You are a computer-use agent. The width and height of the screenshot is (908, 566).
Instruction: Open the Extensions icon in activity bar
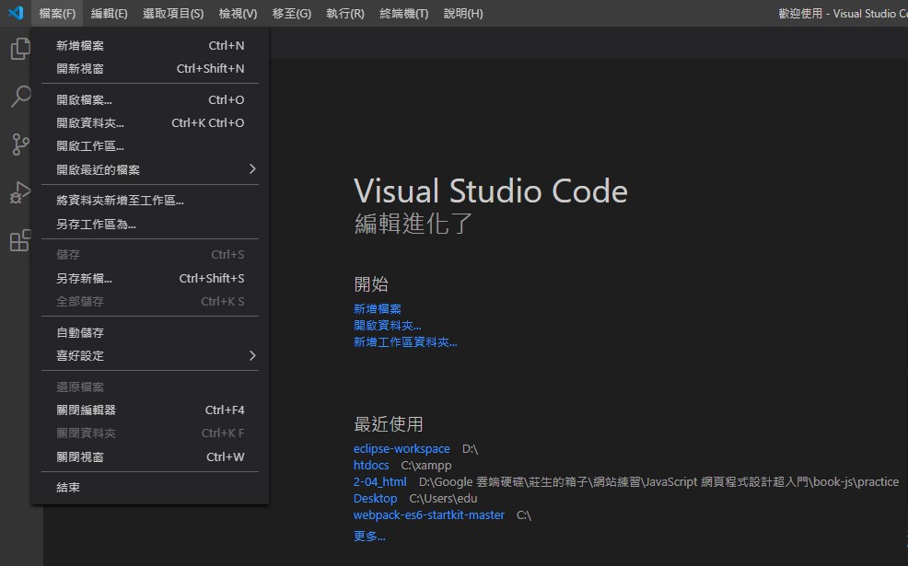(20, 240)
